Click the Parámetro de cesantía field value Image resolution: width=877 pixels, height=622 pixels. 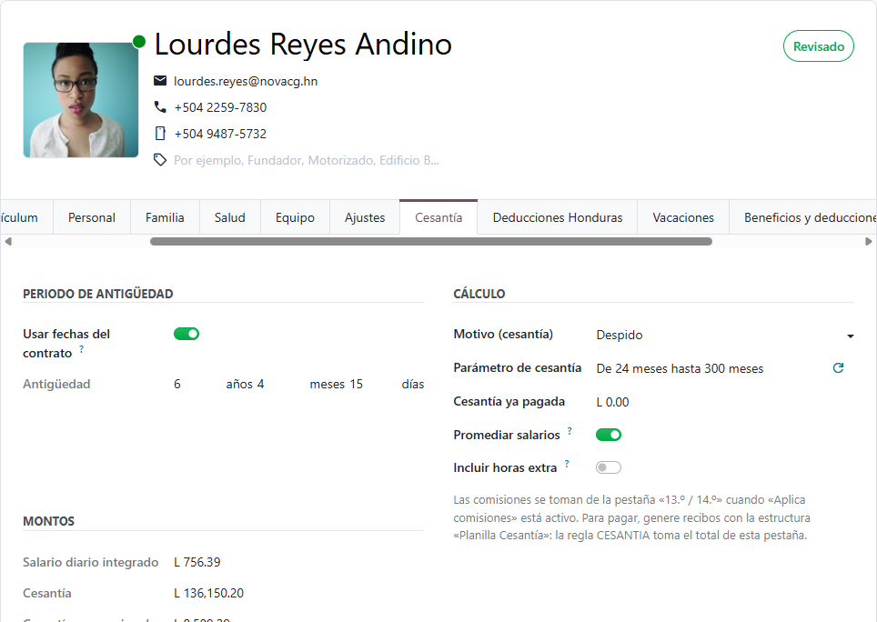point(680,368)
